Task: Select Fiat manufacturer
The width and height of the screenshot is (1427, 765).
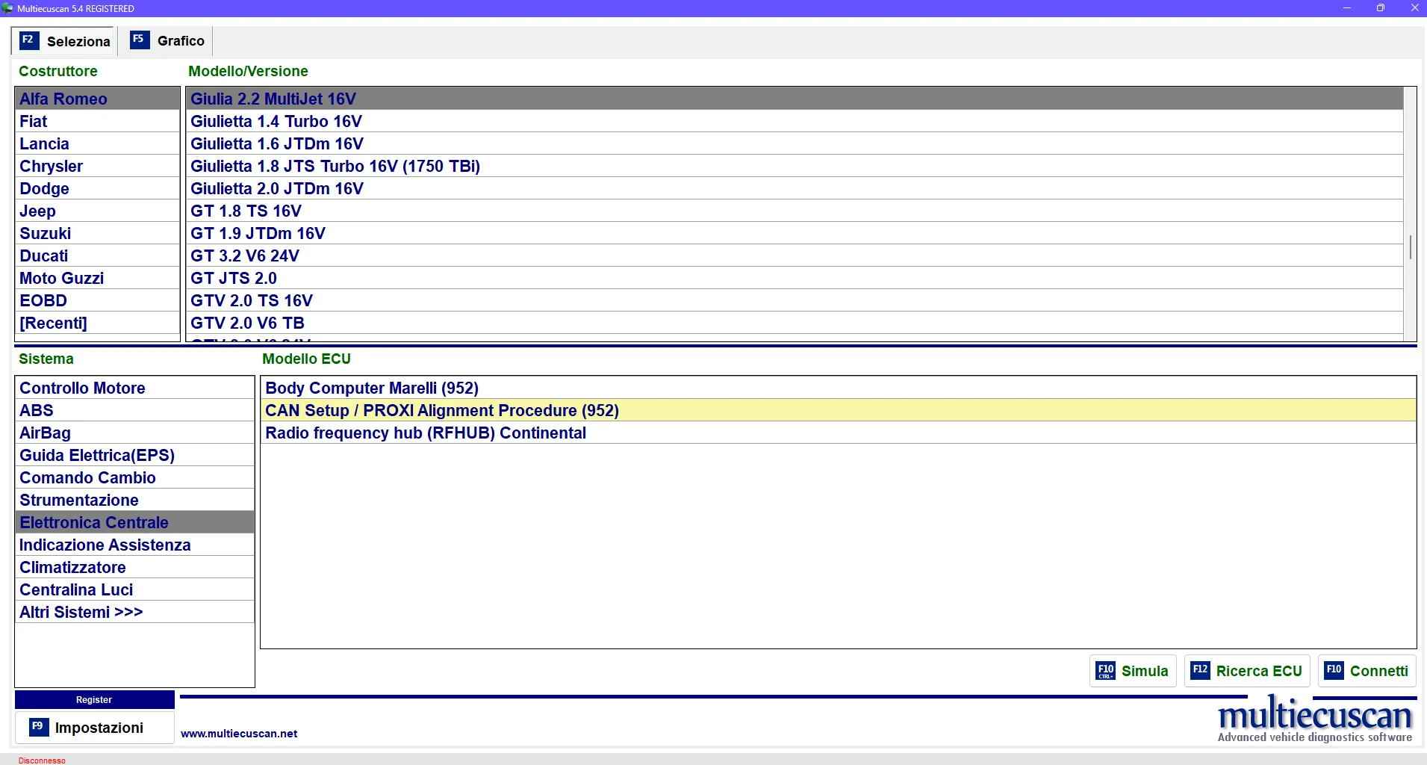Action: tap(97, 121)
